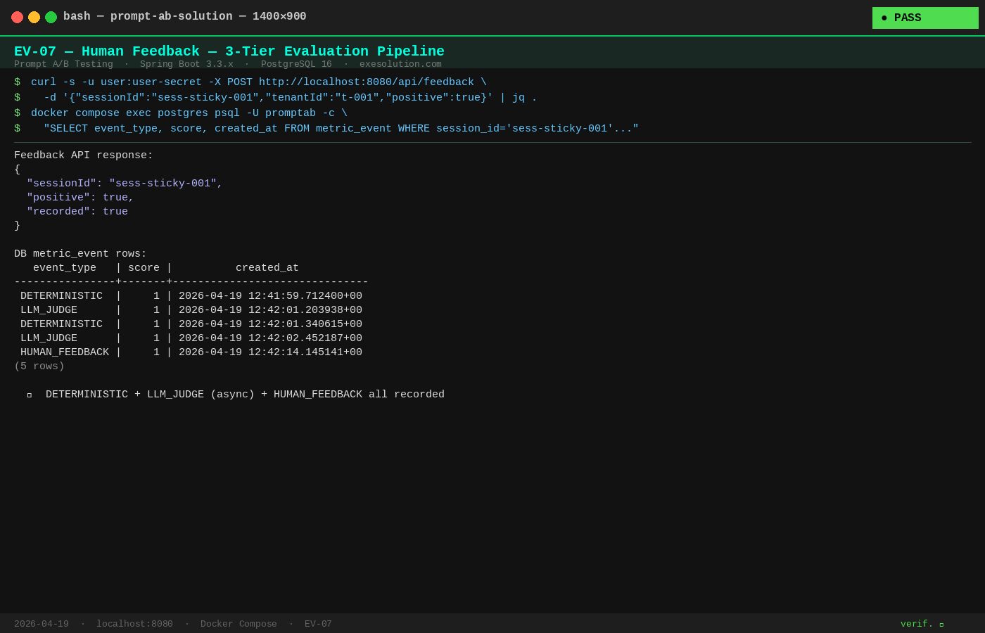This screenshot has width=985, height=633.
Task: Click the red close window button
Action: [x=17, y=17]
